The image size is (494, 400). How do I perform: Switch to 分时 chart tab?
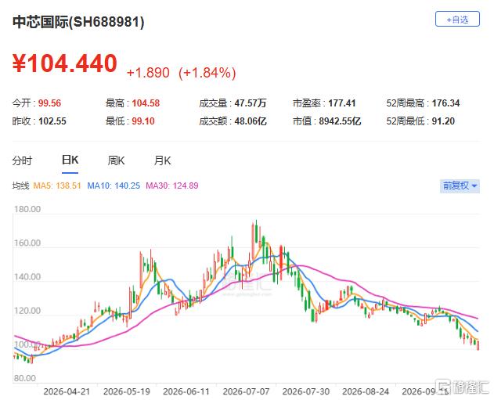click(22, 160)
